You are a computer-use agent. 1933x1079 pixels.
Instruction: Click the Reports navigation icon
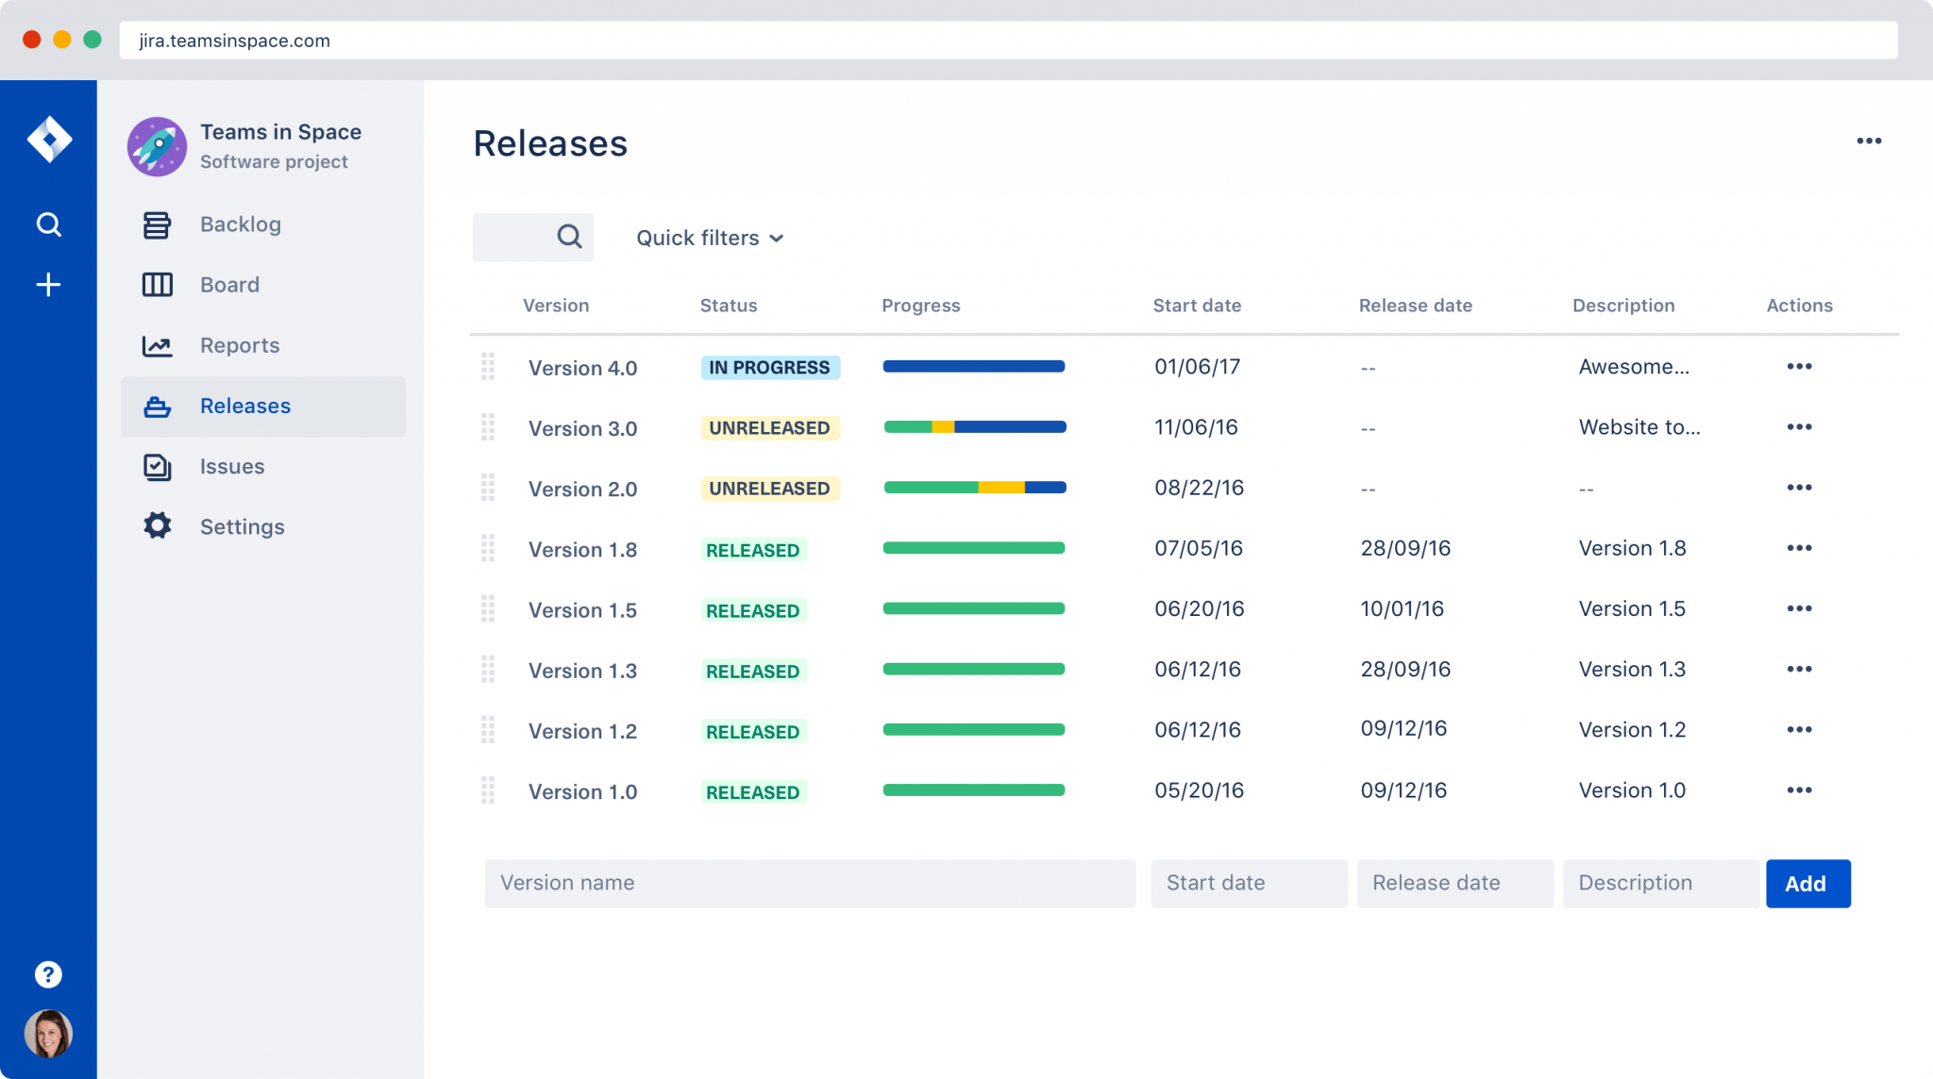[157, 343]
